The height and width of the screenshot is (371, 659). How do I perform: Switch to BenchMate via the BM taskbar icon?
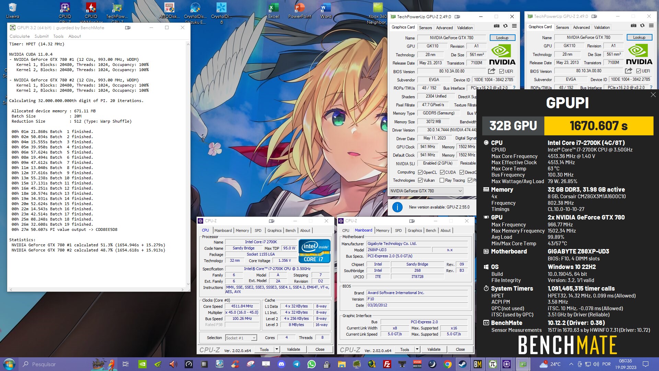tap(478, 364)
